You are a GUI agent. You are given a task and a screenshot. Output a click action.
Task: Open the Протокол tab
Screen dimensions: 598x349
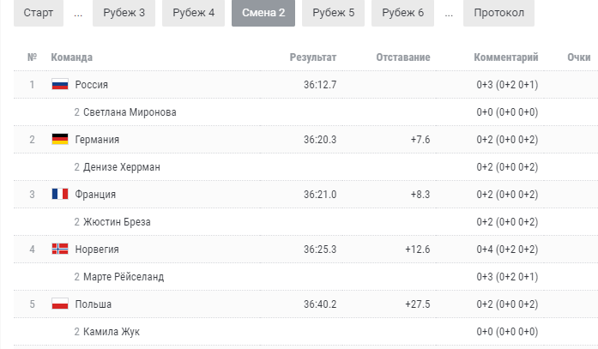[x=498, y=13]
